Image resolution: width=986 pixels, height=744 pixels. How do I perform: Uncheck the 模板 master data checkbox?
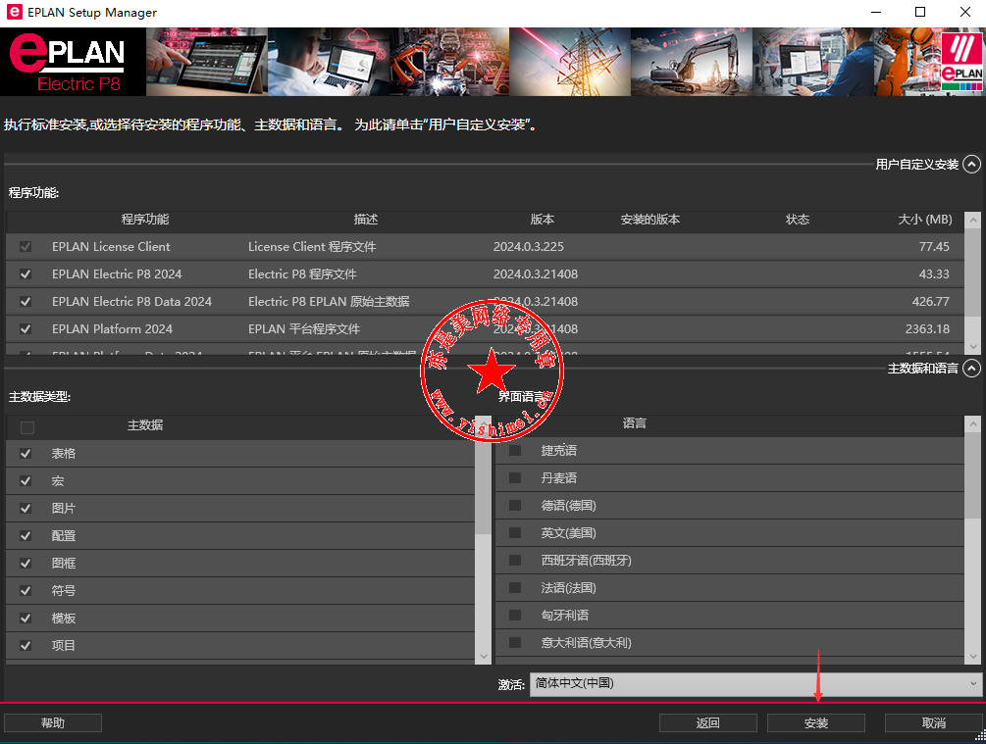click(26, 619)
